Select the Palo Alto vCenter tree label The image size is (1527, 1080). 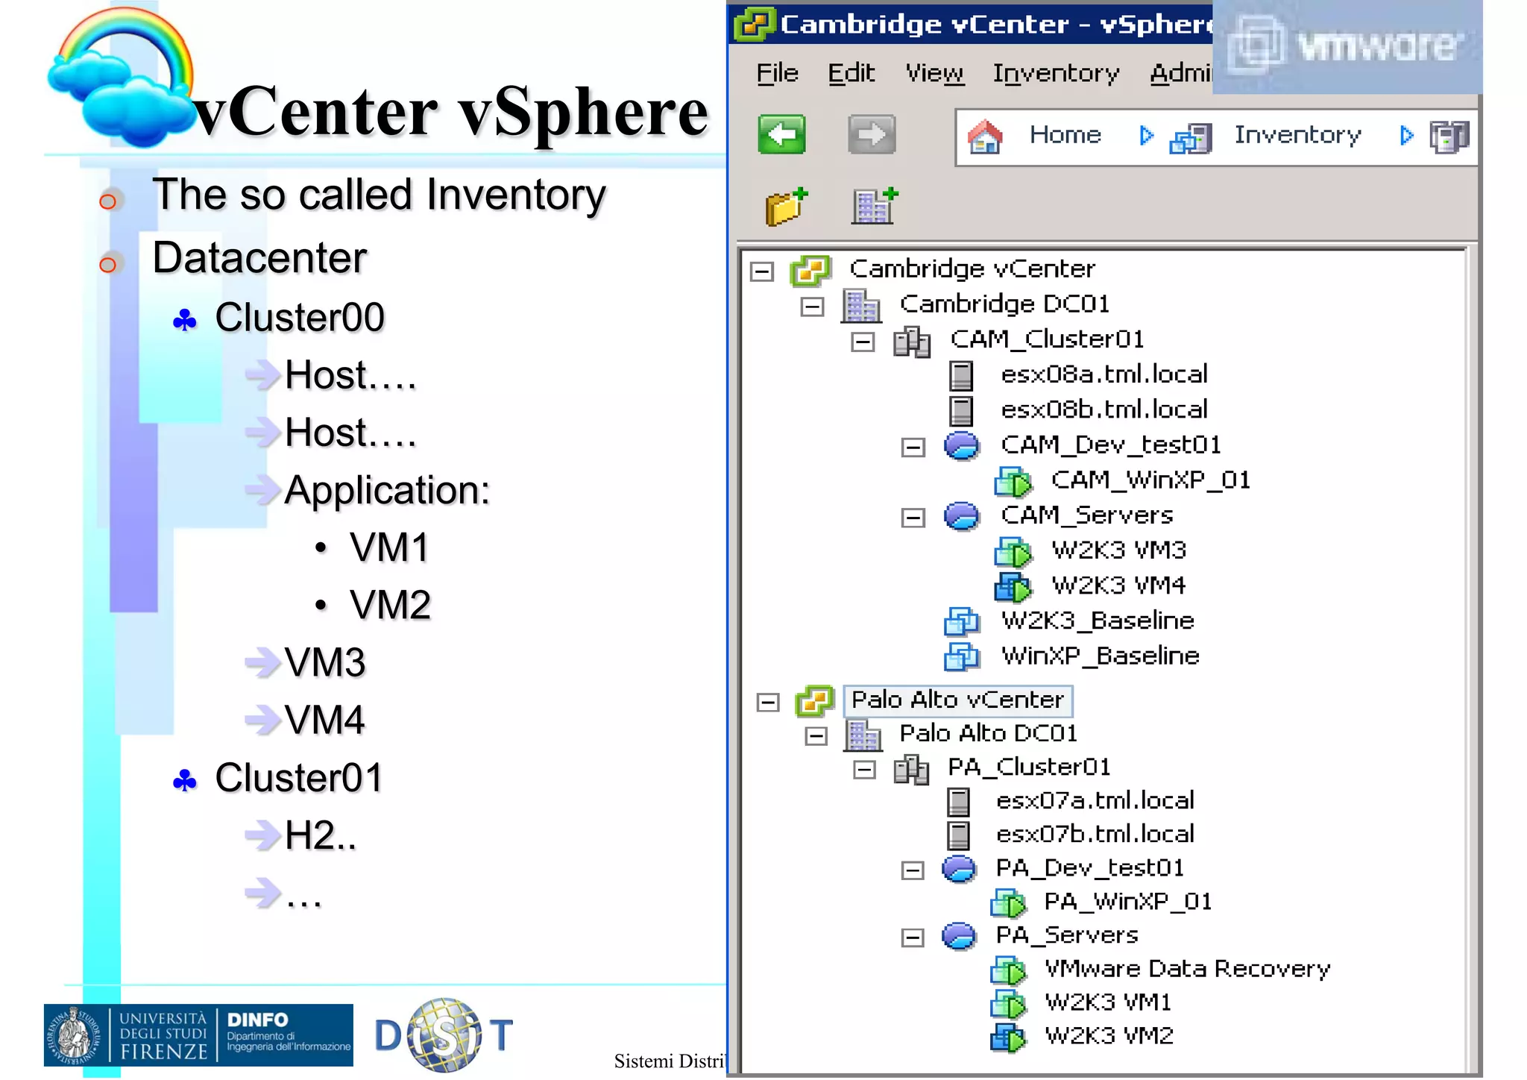point(957,700)
